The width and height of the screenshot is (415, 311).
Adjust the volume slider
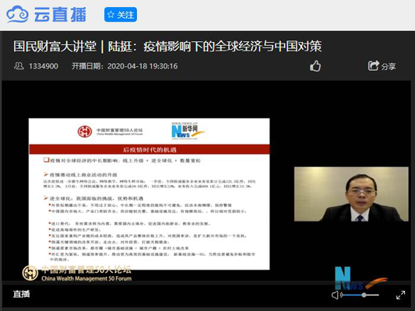click(x=361, y=295)
